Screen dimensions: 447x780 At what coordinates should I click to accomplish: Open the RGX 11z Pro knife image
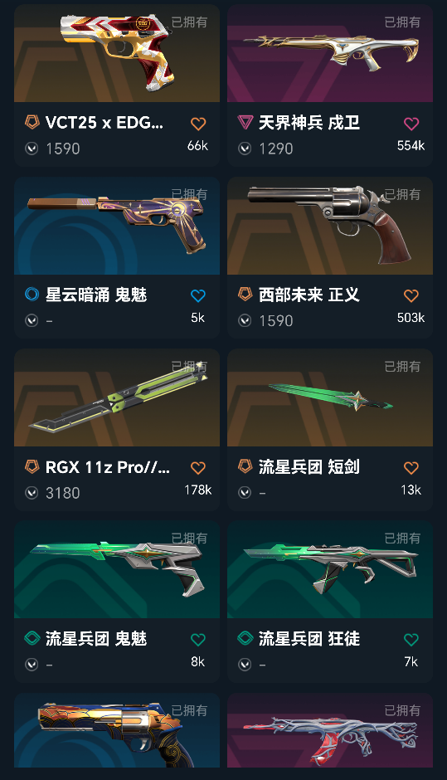(117, 398)
